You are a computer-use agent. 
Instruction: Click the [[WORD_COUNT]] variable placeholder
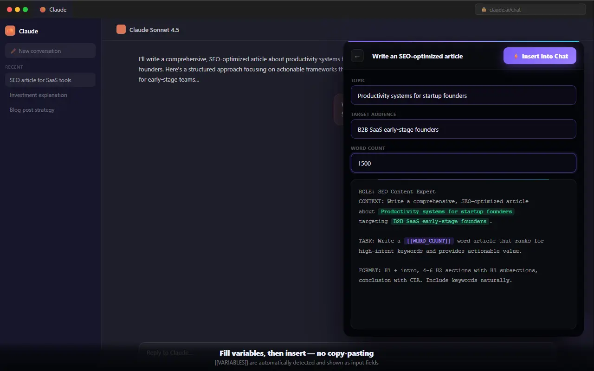click(429, 241)
